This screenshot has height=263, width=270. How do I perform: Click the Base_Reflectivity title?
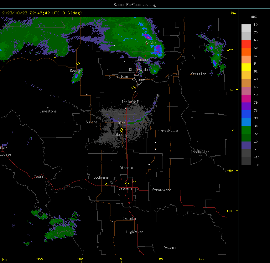coord(135,5)
